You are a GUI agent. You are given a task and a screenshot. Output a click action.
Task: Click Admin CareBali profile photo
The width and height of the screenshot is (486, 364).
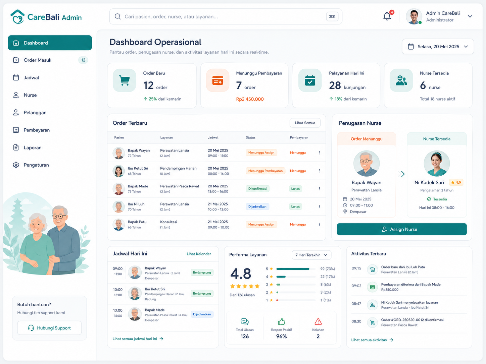click(x=414, y=16)
